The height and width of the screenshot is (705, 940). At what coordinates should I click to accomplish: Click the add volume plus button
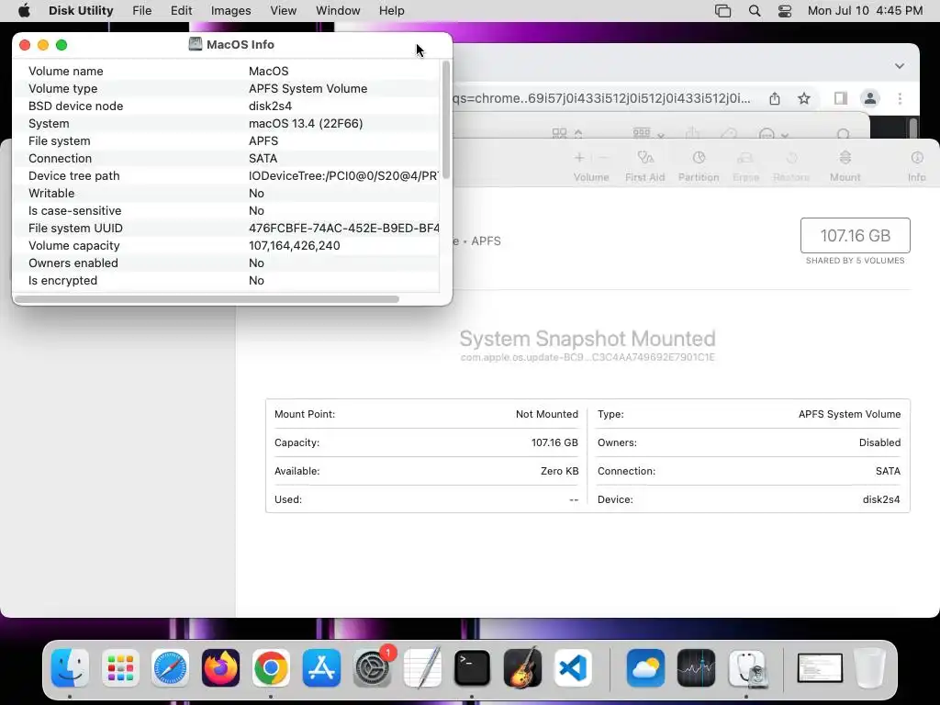pos(579,158)
